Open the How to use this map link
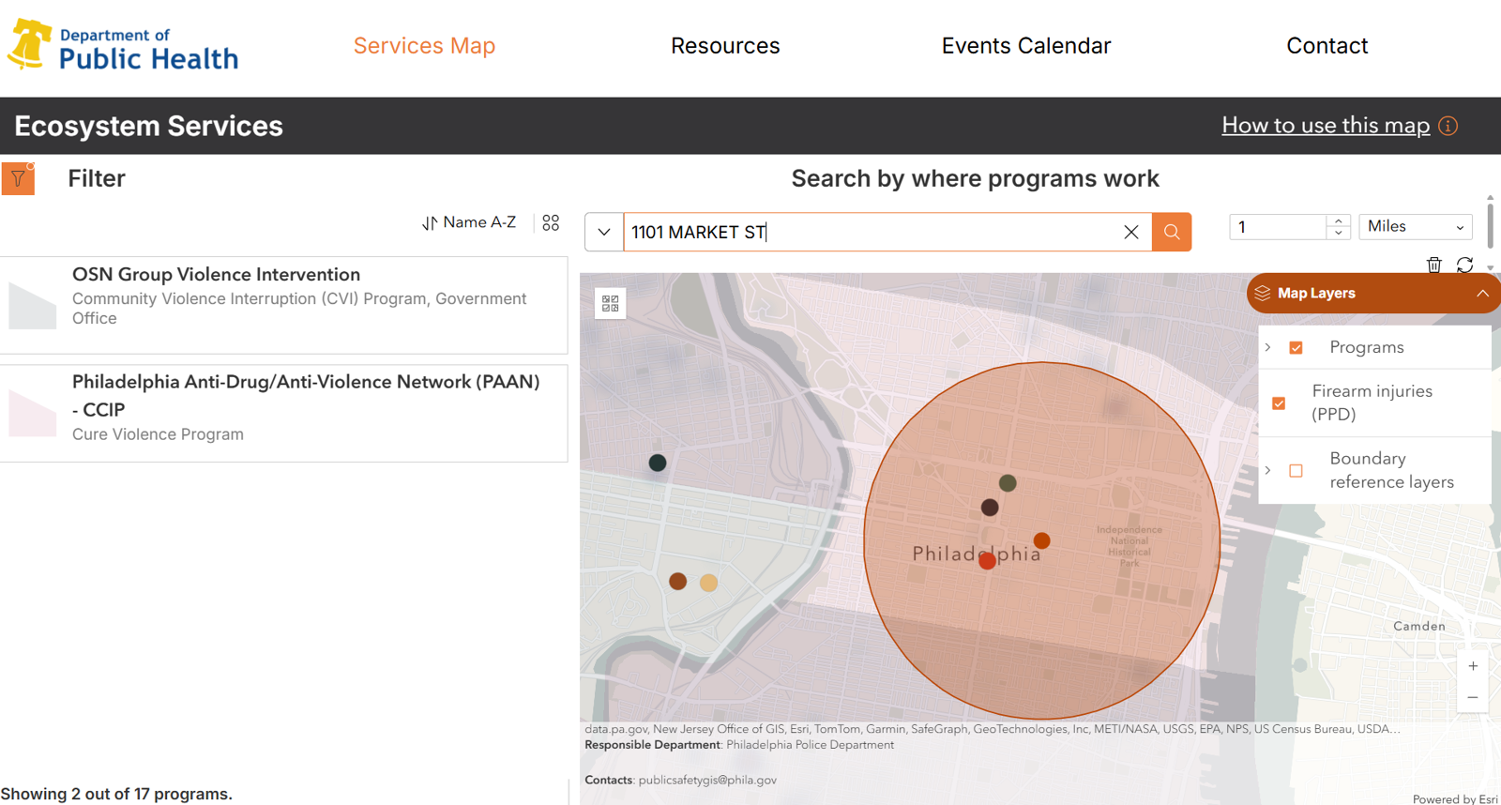This screenshot has height=805, width=1501. point(1325,126)
